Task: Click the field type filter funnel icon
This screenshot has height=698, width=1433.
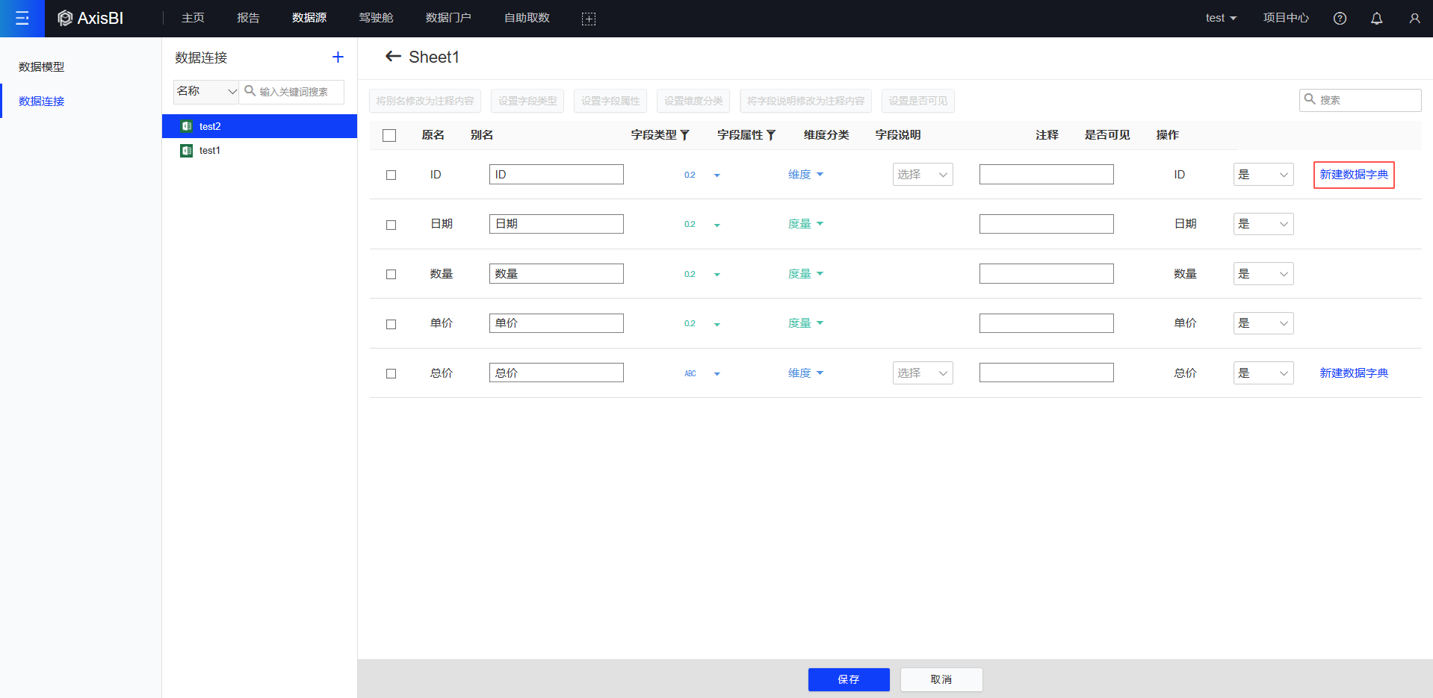Action: click(684, 135)
